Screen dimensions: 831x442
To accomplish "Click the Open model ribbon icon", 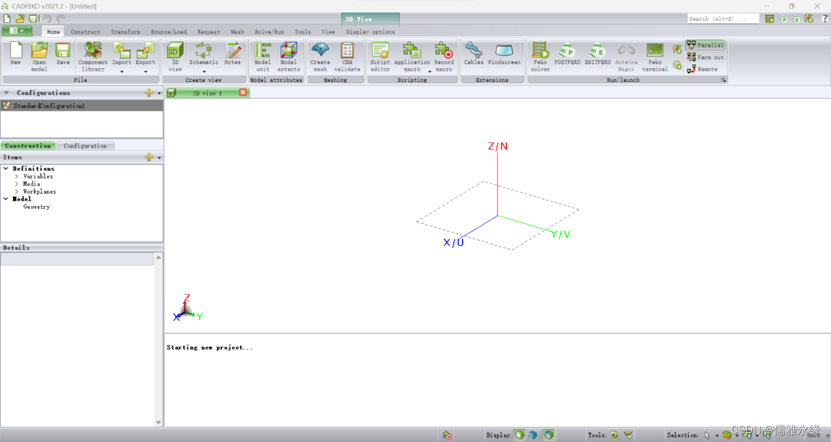I will coord(39,57).
